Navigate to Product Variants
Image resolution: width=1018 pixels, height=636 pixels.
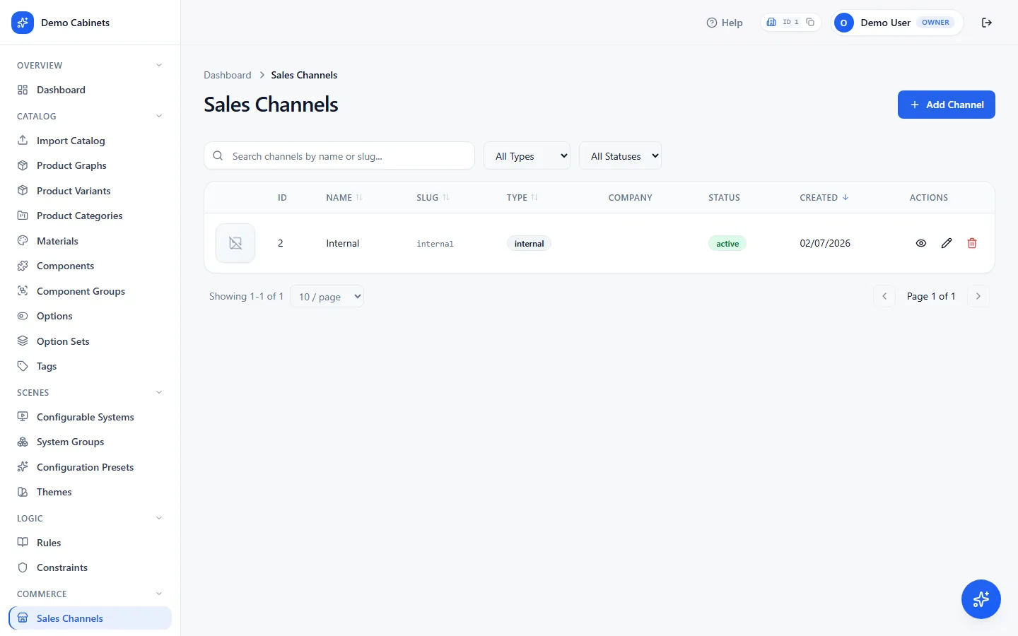click(x=90, y=191)
